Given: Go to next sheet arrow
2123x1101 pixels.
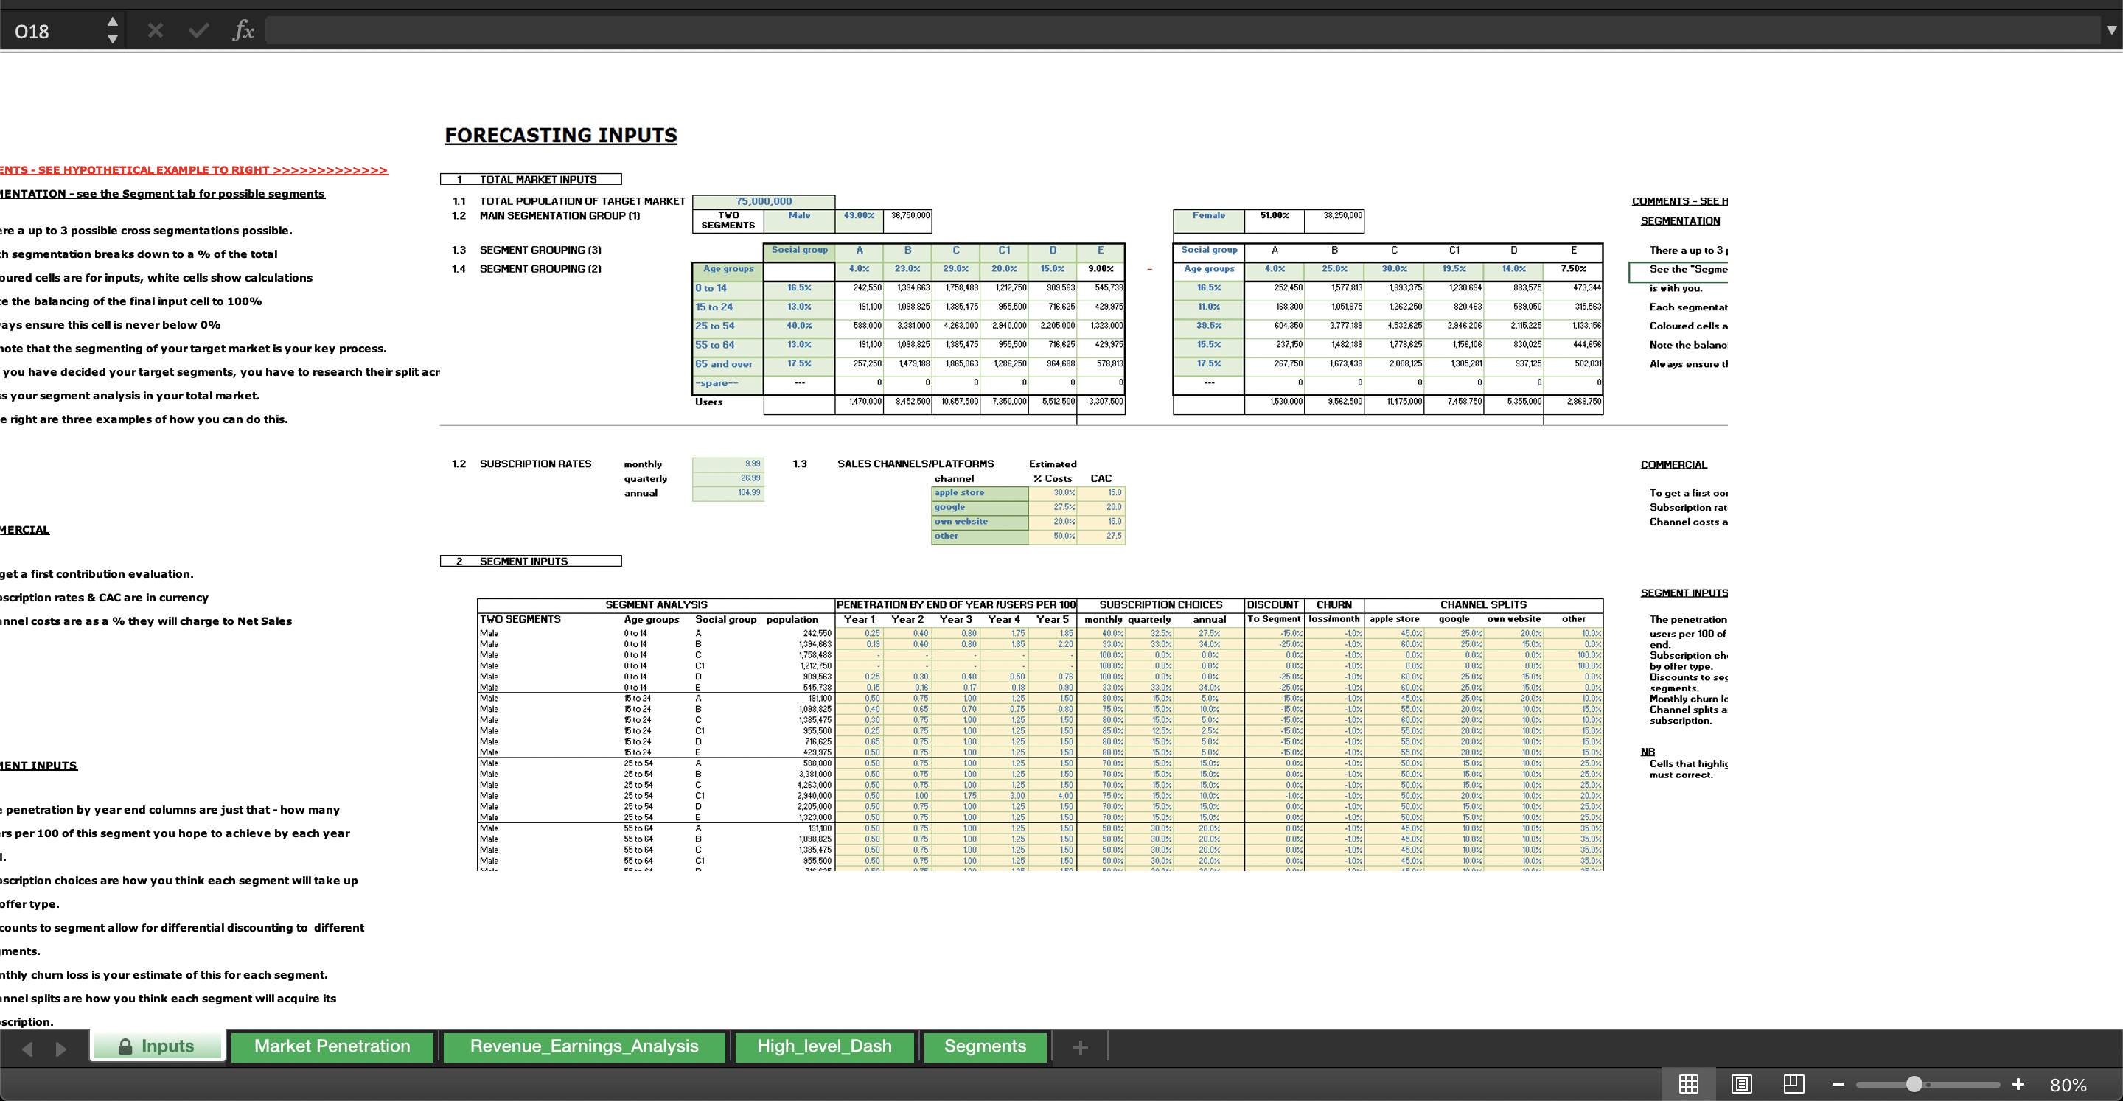Looking at the screenshot, I should pyautogui.click(x=60, y=1048).
